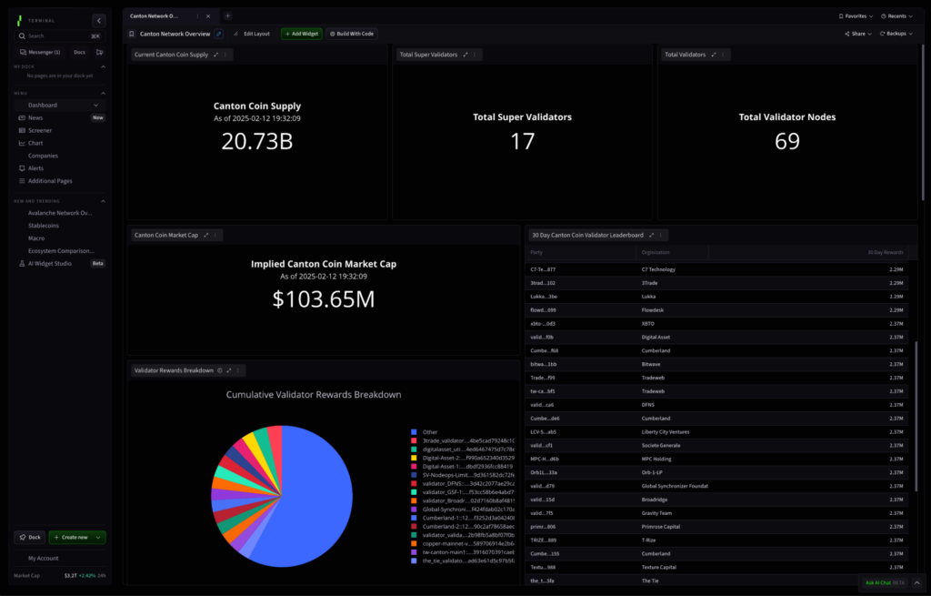Toggle digitalasset_uti legend entry
This screenshot has width=931, height=596.
click(x=463, y=450)
